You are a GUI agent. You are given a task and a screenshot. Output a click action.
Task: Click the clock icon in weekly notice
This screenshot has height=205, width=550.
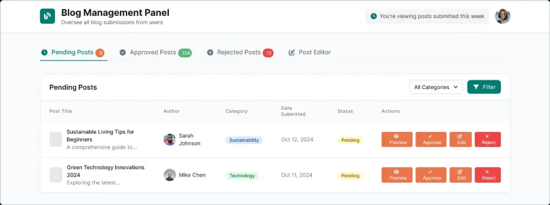[374, 16]
